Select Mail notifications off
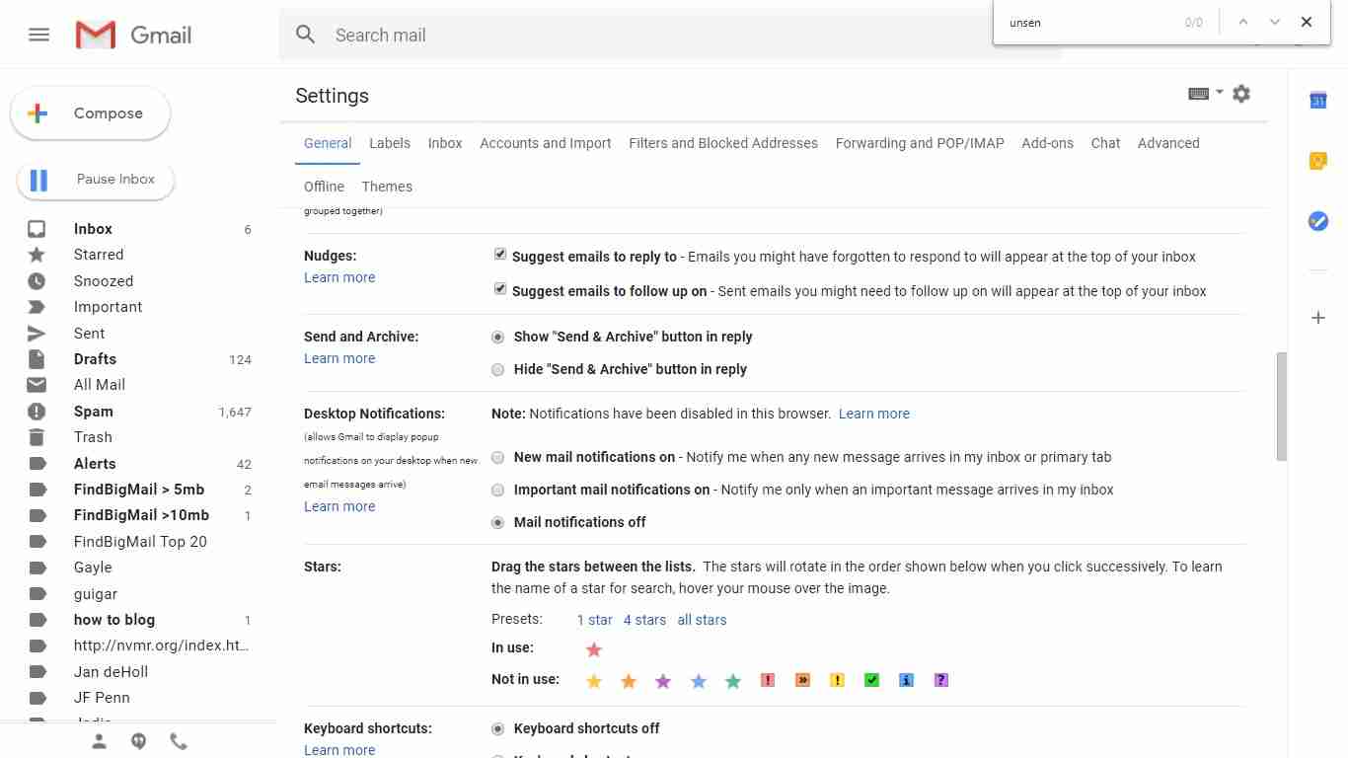This screenshot has width=1348, height=758. click(x=498, y=522)
